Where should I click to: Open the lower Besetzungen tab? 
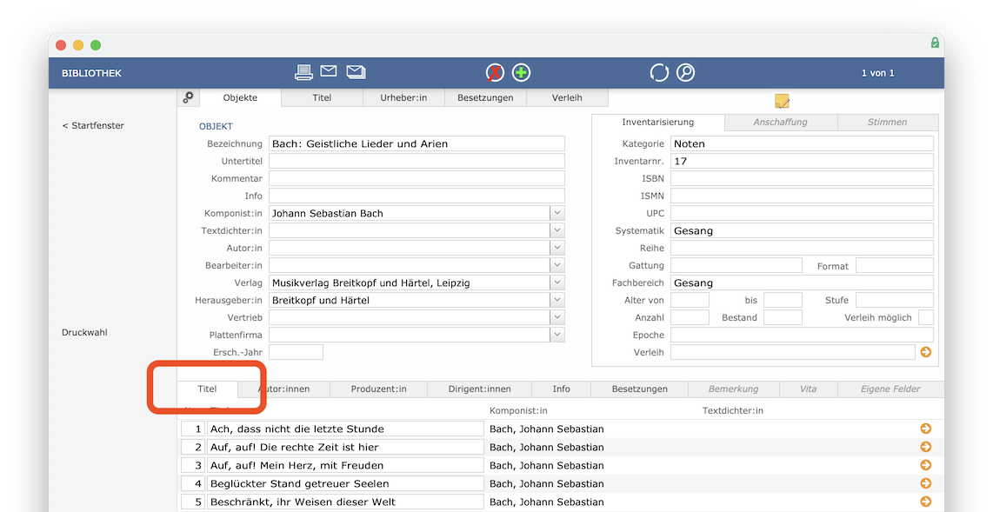tap(640, 389)
